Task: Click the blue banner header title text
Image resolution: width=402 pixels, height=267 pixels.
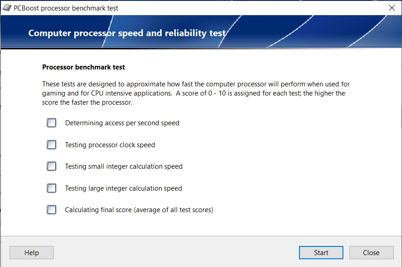Action: click(x=127, y=33)
